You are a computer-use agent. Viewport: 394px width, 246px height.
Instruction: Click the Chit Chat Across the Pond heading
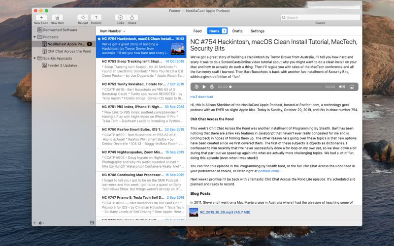pos(212,119)
